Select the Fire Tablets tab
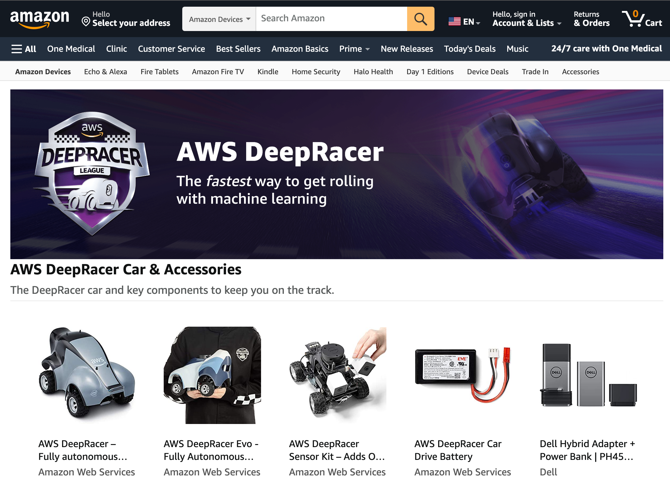670x483 pixels. click(x=159, y=71)
